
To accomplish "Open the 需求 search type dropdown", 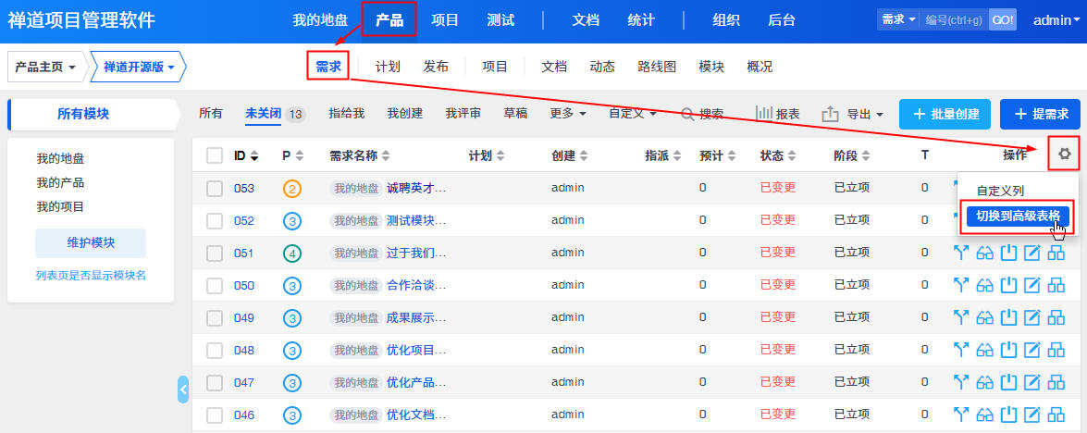I will tap(897, 20).
